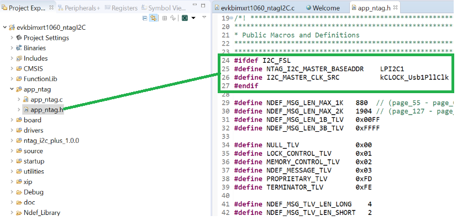Click the greyed grid toolbar icon
Screen dimensions: 457x221
pos(164,18)
